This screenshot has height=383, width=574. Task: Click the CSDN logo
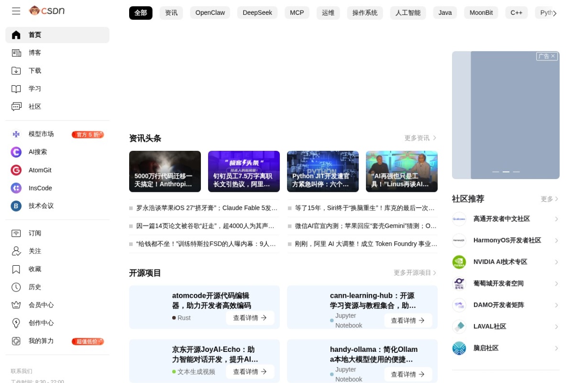(x=47, y=11)
